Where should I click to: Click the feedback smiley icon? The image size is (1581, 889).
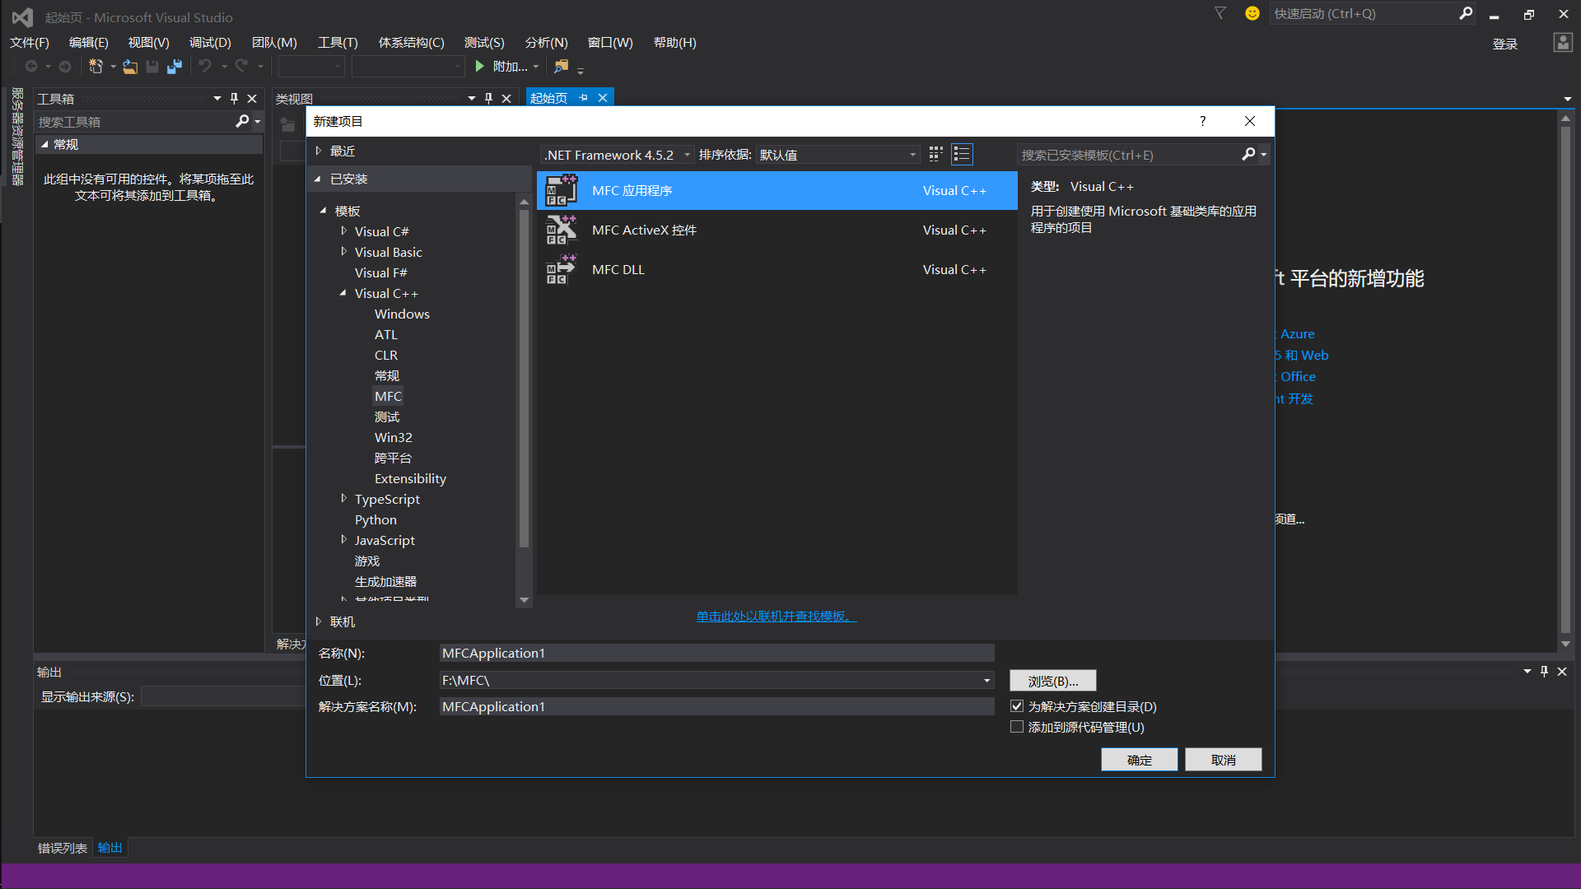coord(1252,14)
